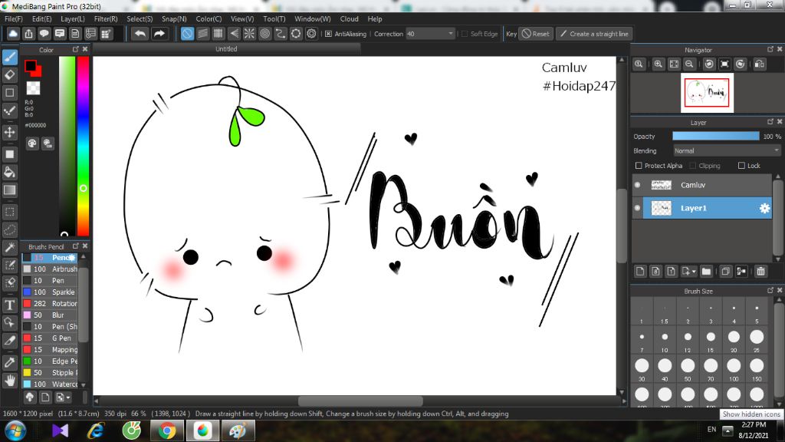Select the Airbrush brush
The image size is (785, 442).
coord(50,269)
